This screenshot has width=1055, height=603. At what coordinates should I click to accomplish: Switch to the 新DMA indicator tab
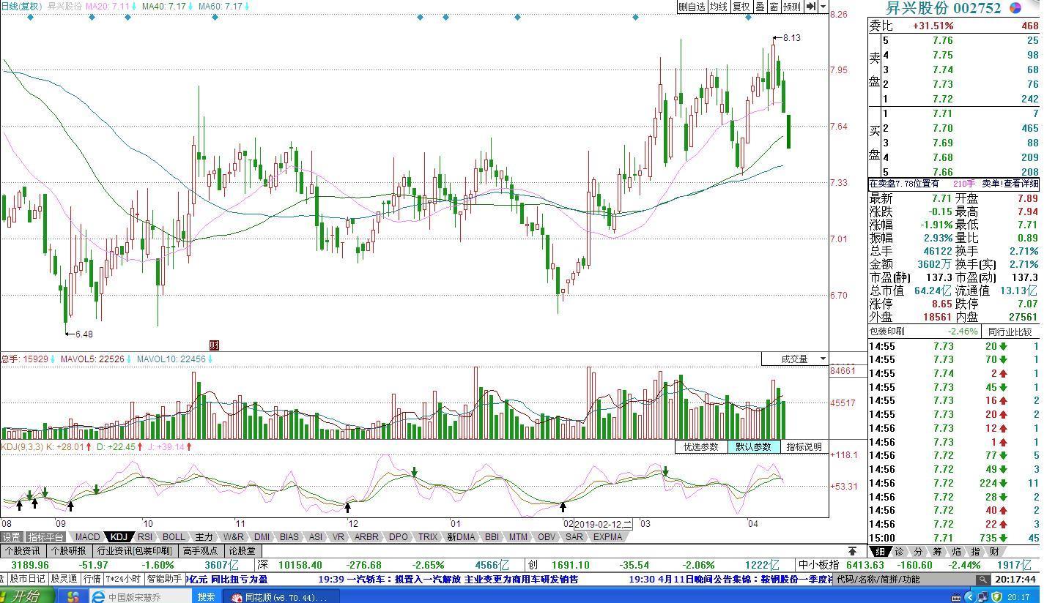pyautogui.click(x=461, y=537)
